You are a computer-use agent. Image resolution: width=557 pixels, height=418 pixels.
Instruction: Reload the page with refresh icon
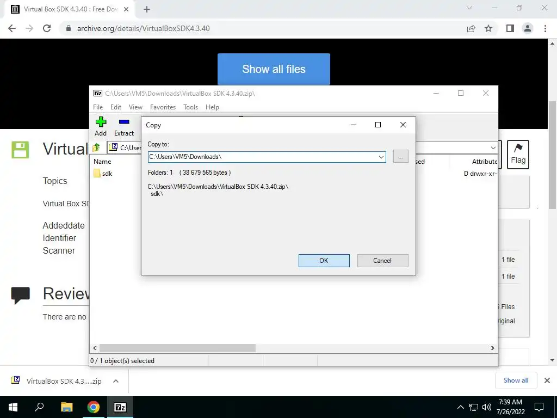(x=47, y=28)
